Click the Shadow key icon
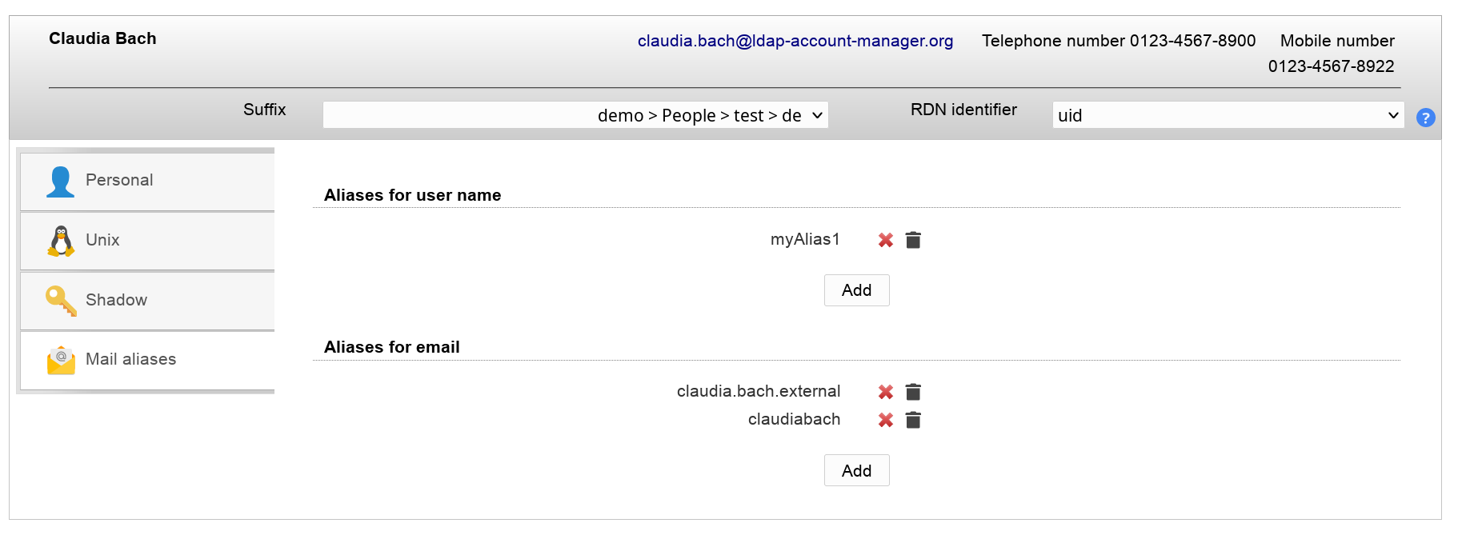The image size is (1466, 539). click(61, 301)
